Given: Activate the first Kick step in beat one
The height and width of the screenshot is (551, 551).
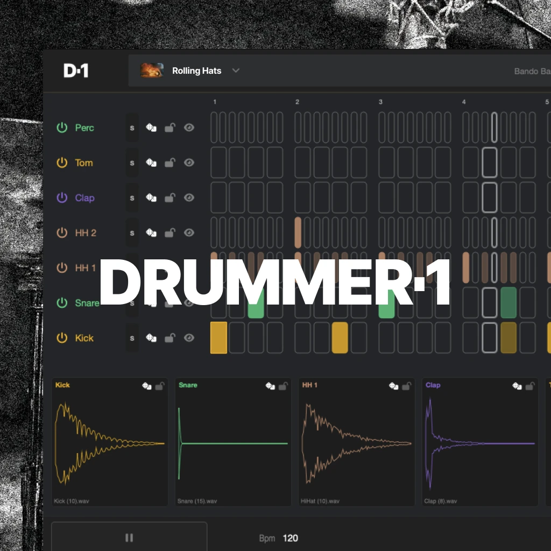Looking at the screenshot, I should (218, 338).
